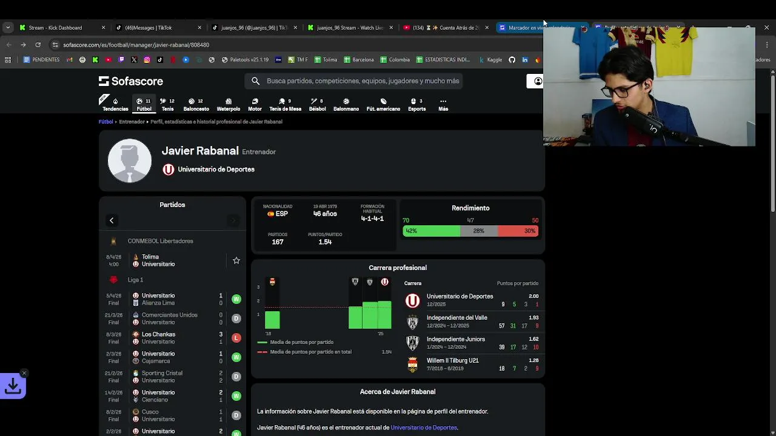Open the Esports section

click(416, 105)
